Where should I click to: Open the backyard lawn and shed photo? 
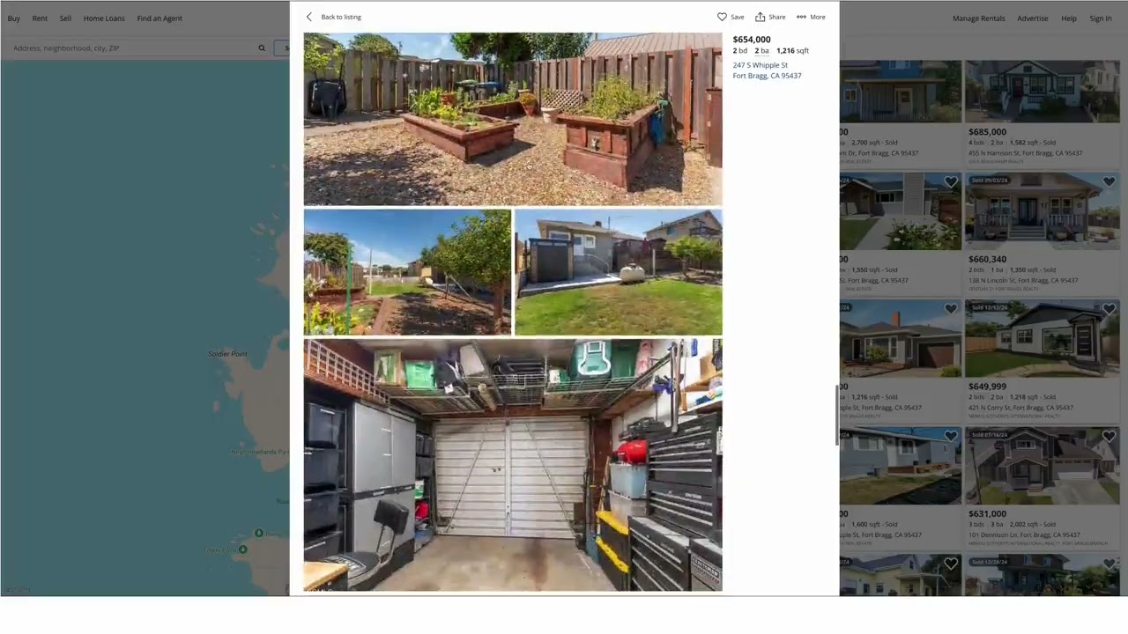(618, 272)
